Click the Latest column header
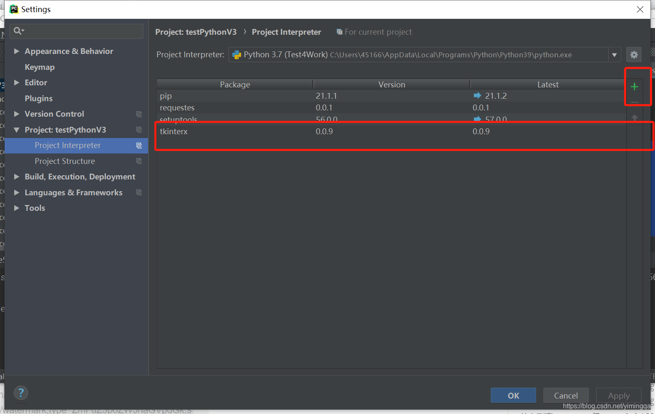 pos(548,84)
